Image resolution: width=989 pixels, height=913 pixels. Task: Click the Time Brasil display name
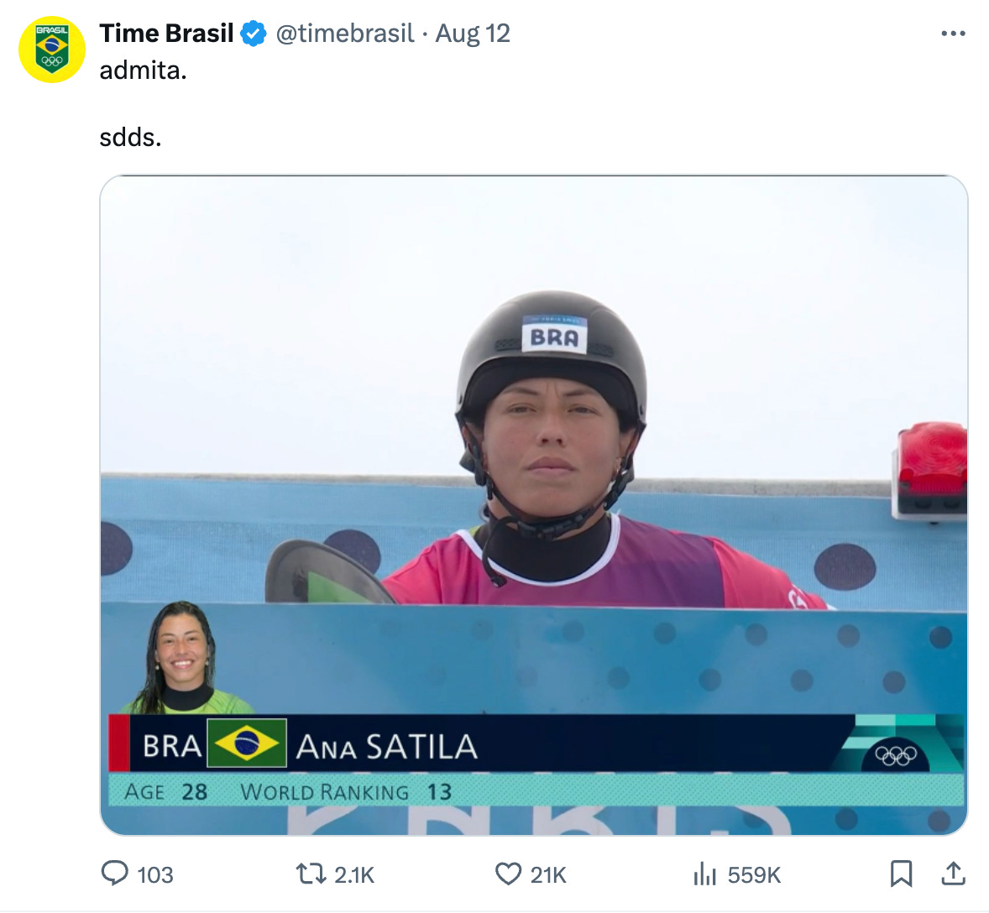(166, 34)
